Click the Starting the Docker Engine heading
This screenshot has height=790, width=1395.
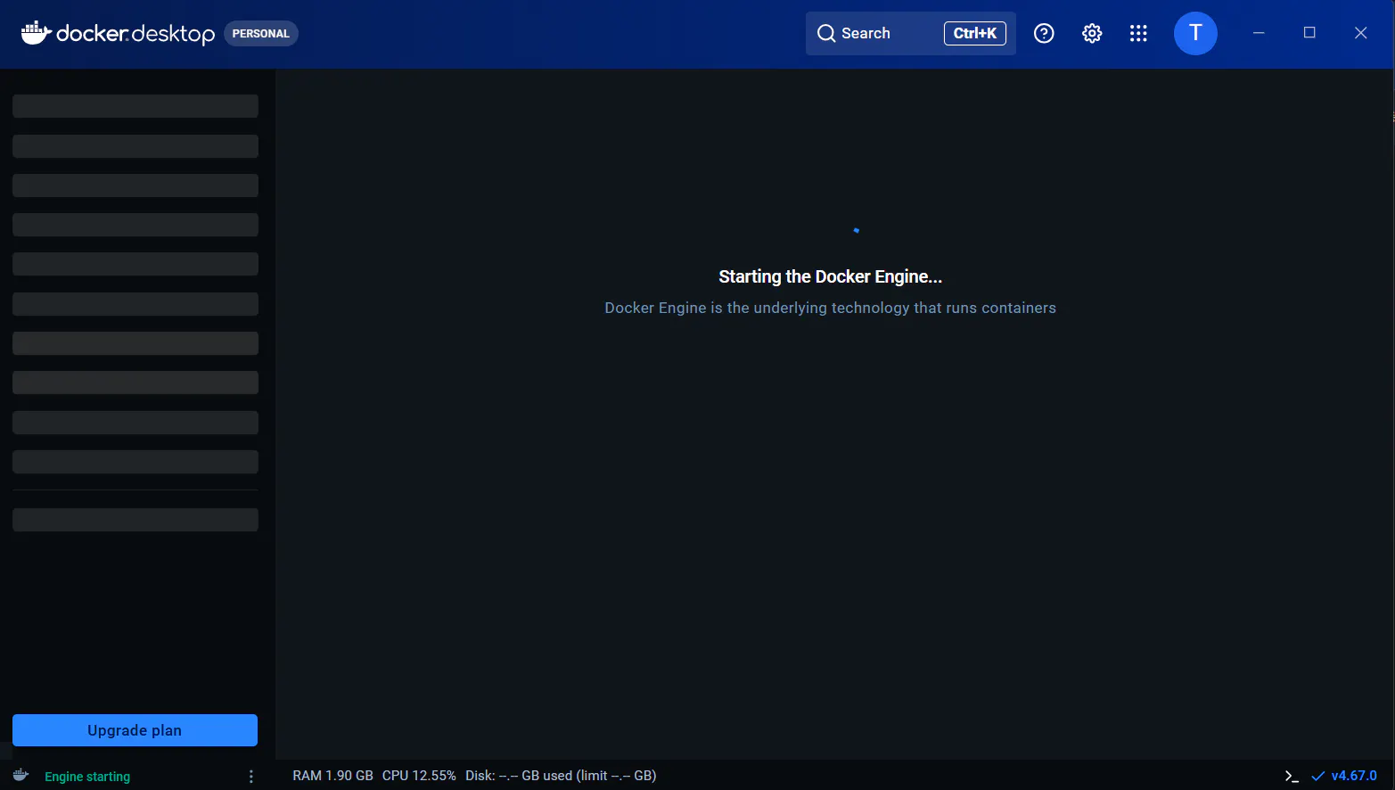(x=830, y=276)
